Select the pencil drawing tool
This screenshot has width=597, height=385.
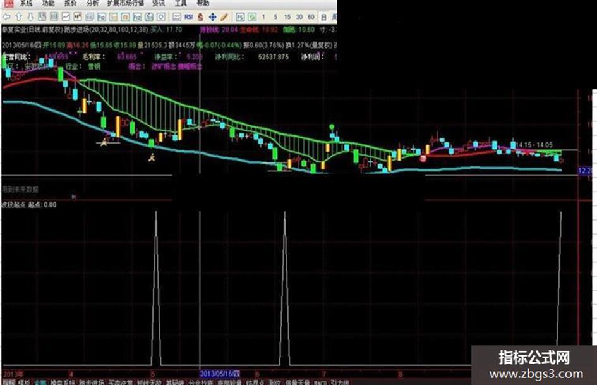224,17
